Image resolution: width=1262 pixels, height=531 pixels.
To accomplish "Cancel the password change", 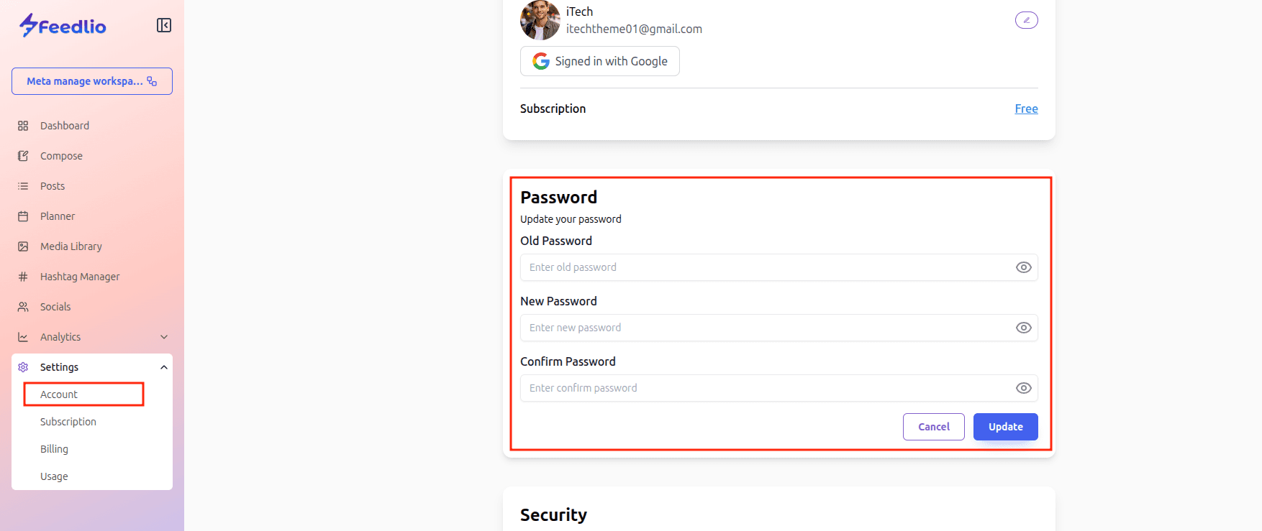I will [933, 427].
